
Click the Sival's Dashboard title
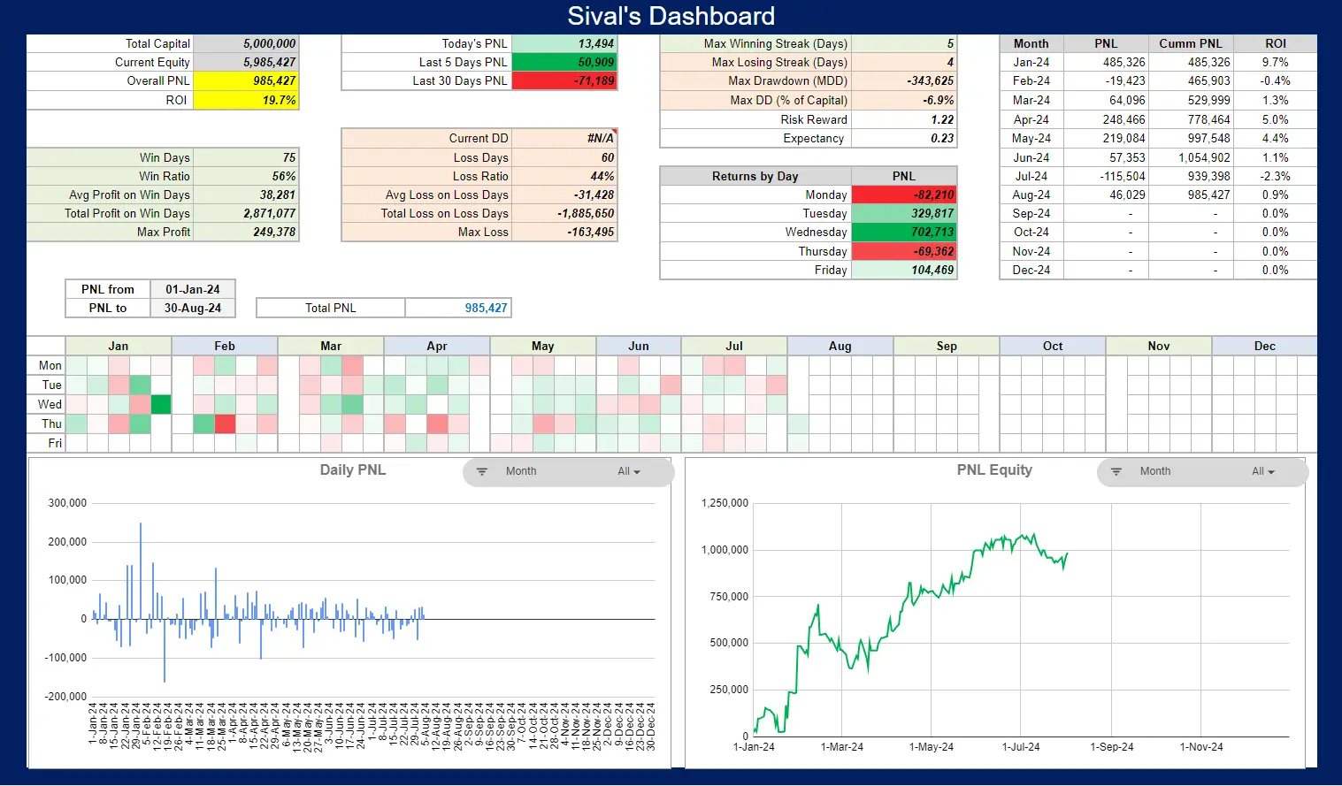click(x=671, y=16)
